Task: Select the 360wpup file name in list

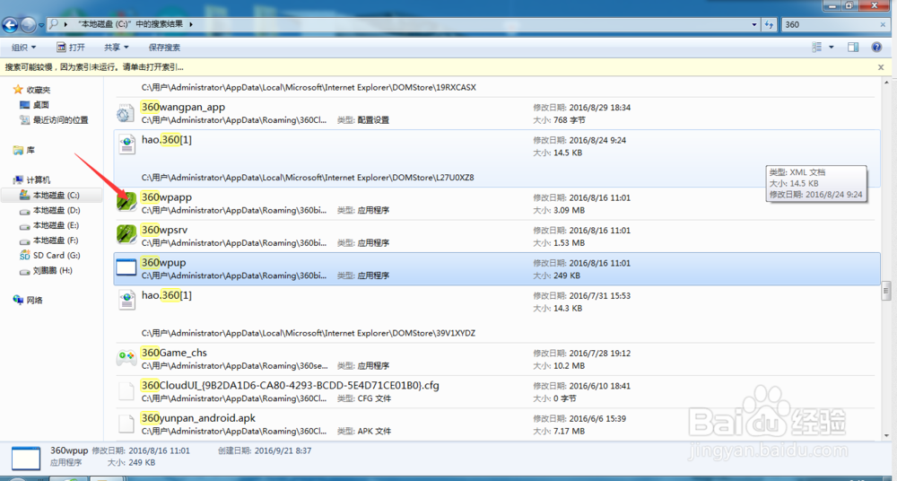Action: click(163, 262)
